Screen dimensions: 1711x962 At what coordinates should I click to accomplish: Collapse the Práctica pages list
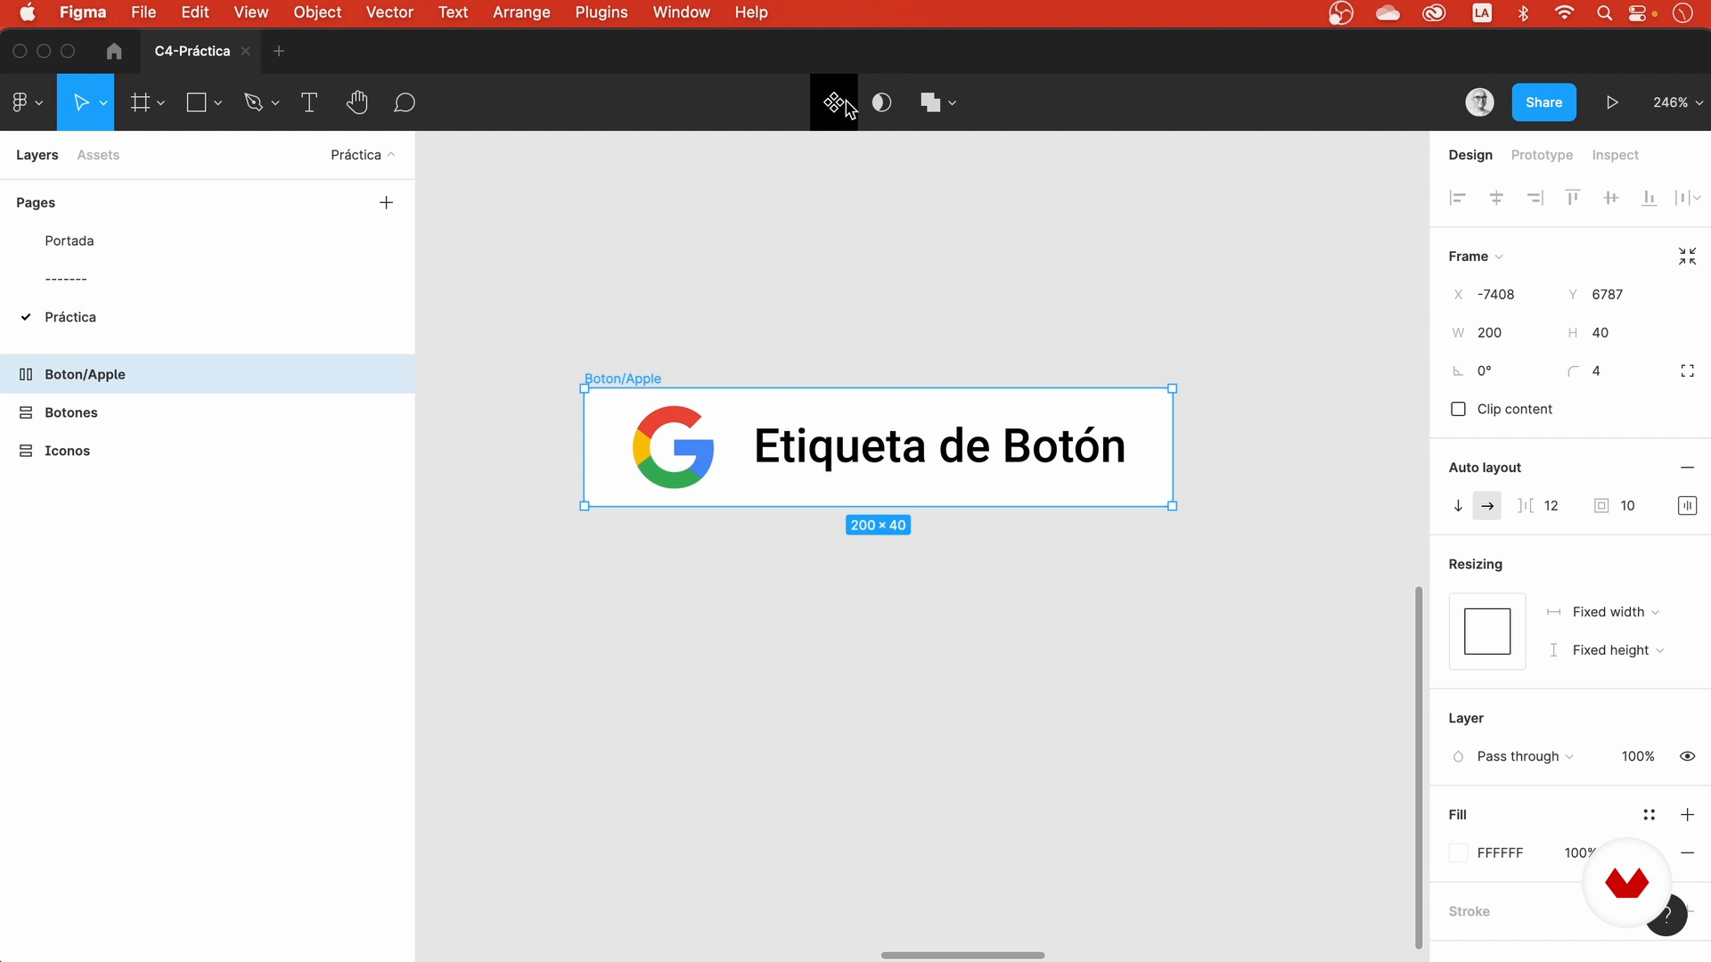tap(363, 155)
